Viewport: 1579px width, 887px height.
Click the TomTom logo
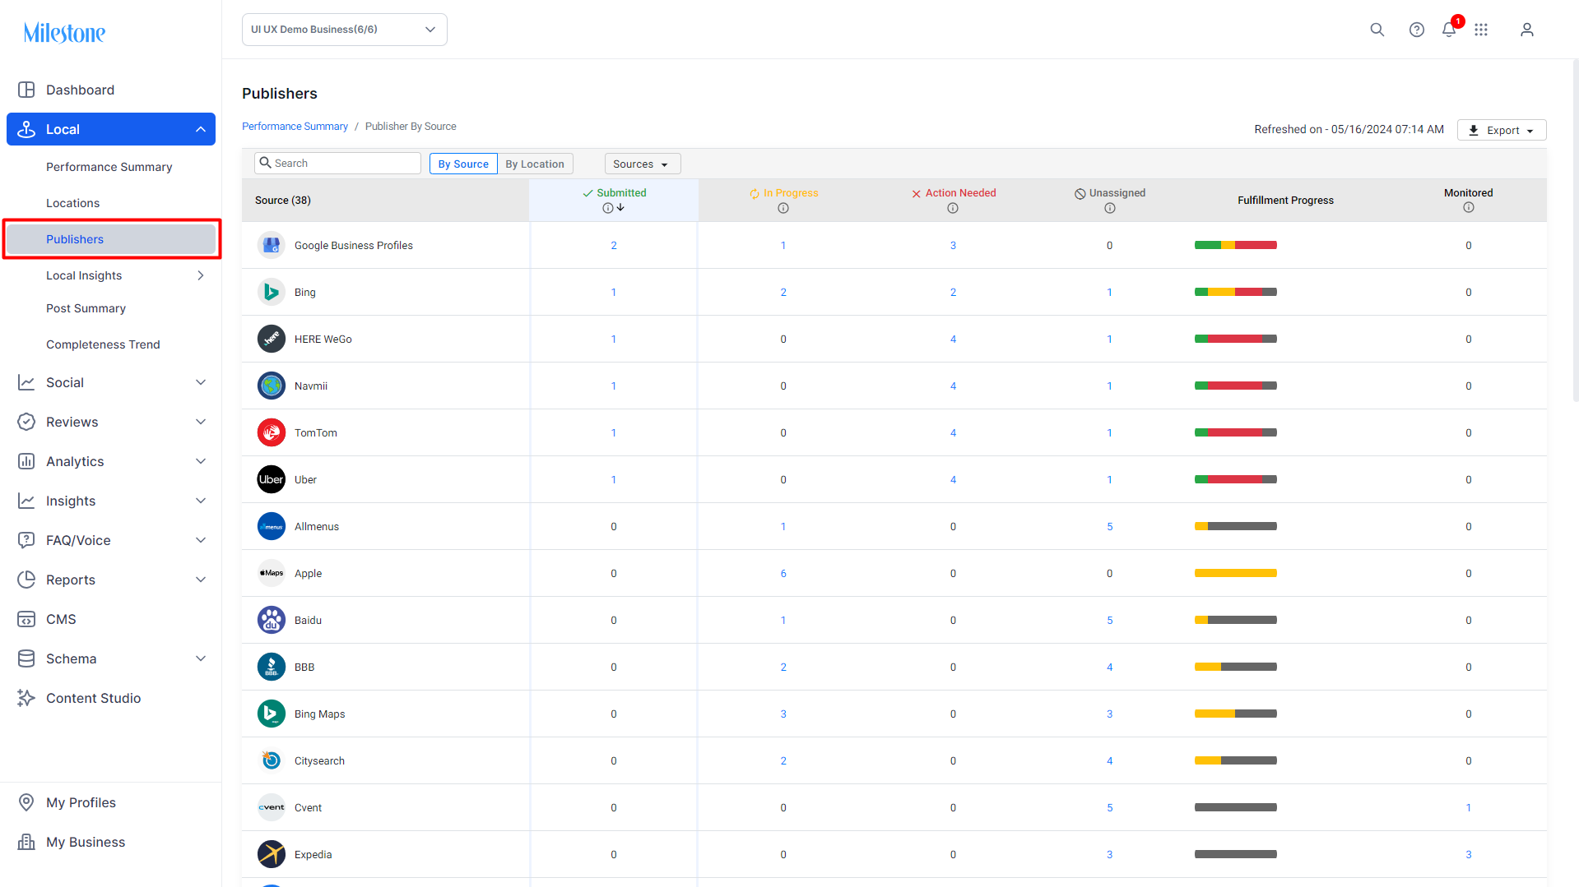pos(271,432)
